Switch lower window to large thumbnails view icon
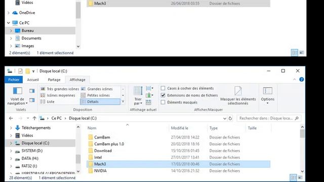 [x=300, y=177]
